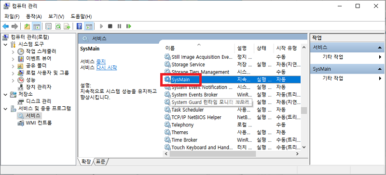Click the Back arrow toolbar icon
This screenshot has width=386, height=175.
[x=6, y=26]
